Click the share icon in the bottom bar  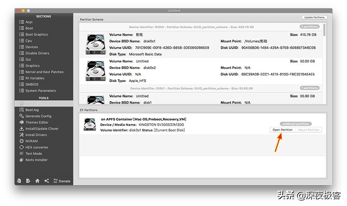coord(47,181)
